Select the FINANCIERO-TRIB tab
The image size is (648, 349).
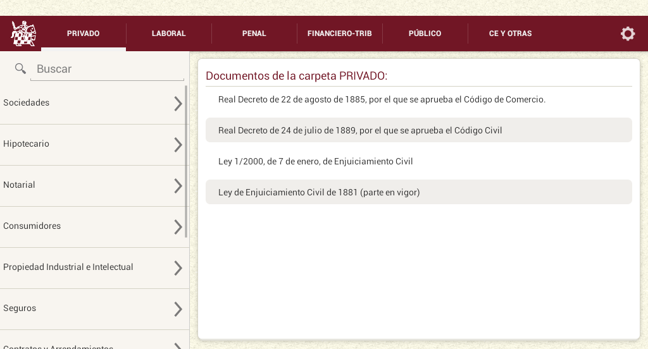340,34
